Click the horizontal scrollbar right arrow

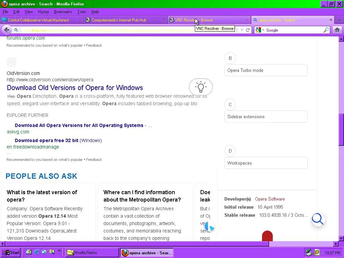(336, 244)
